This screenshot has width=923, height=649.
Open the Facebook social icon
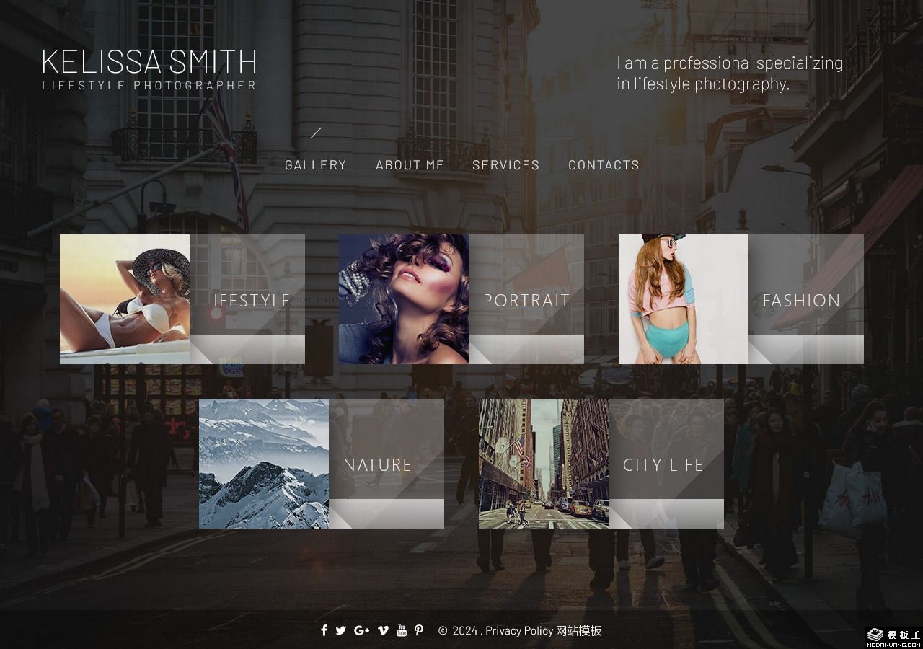click(324, 630)
